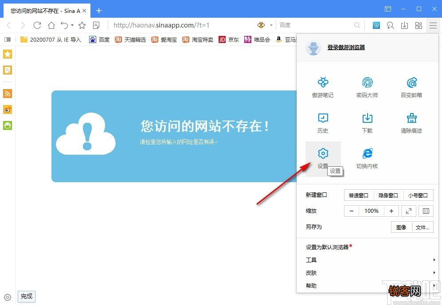Image resolution: width=442 pixels, height=305 pixels.
Task: Open the 百度 bookmark
Action: (x=99, y=39)
